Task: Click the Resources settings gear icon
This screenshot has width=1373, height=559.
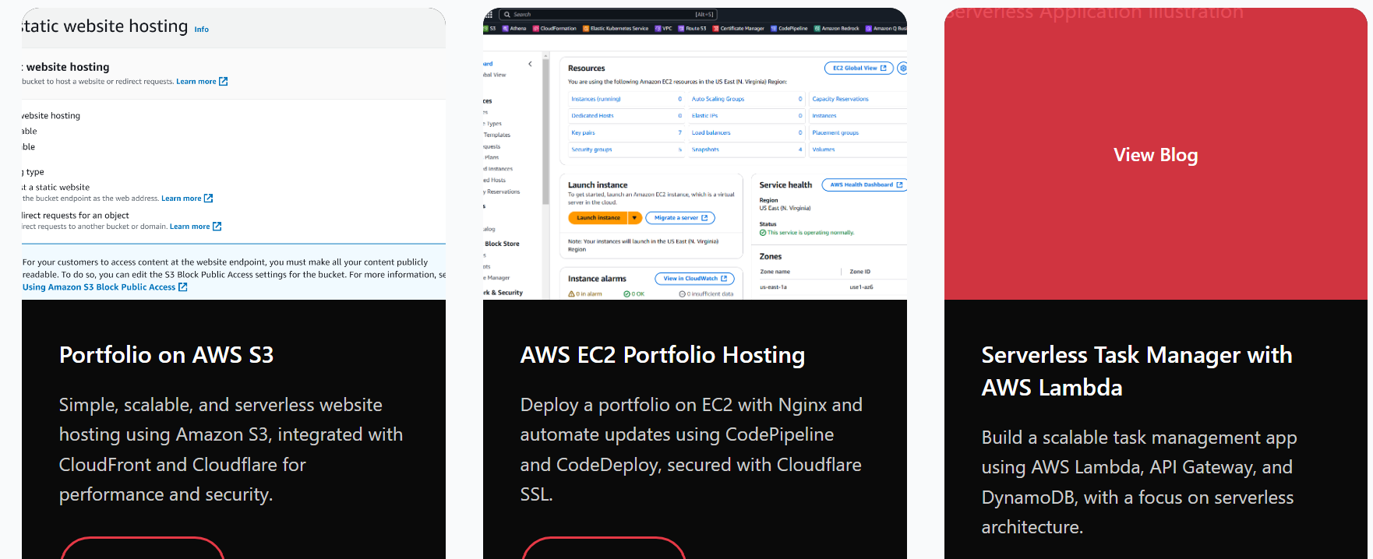Action: coord(902,69)
